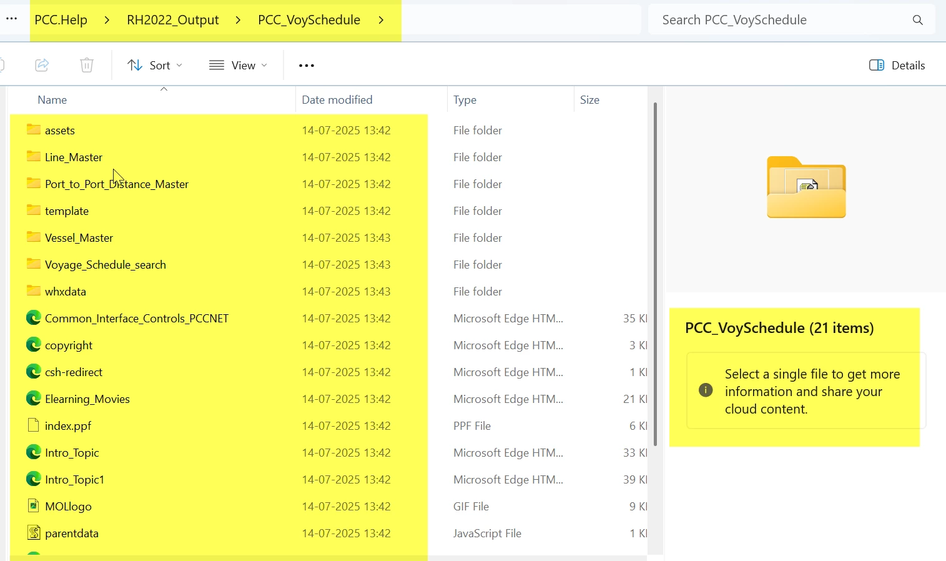Click the file list vertical scrollbar thumb
The image size is (946, 561).
click(x=655, y=274)
